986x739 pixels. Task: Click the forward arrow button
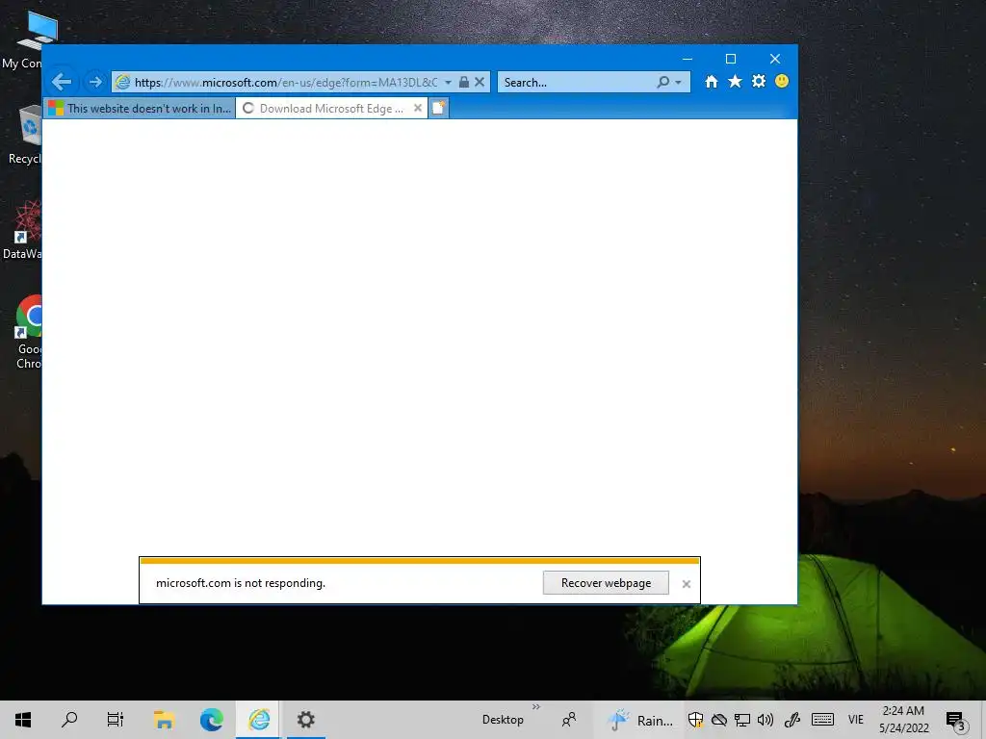coord(95,82)
